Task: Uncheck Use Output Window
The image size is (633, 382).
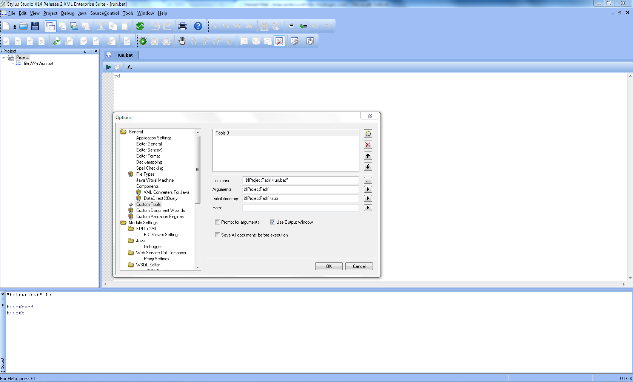Action: tap(273, 222)
